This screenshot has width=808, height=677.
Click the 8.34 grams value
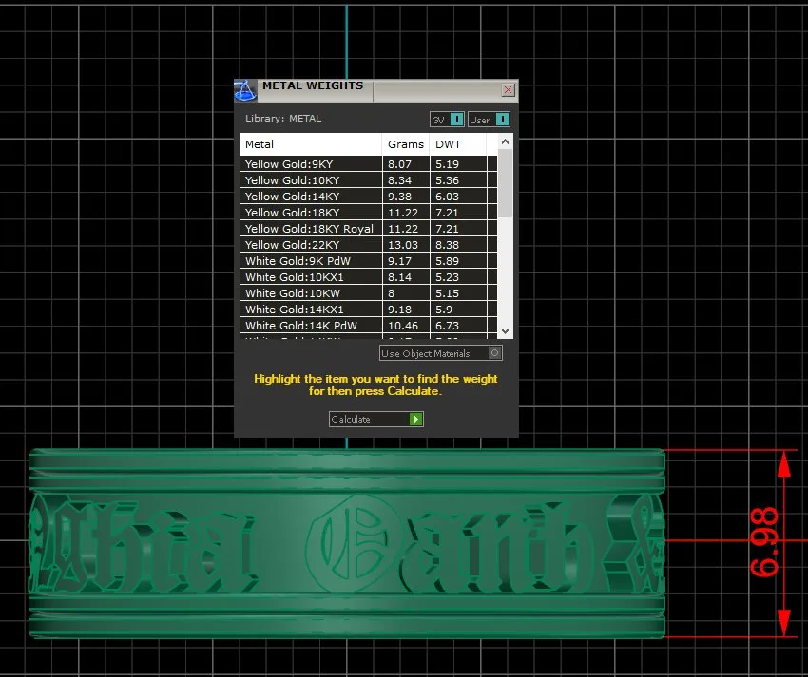coord(399,180)
